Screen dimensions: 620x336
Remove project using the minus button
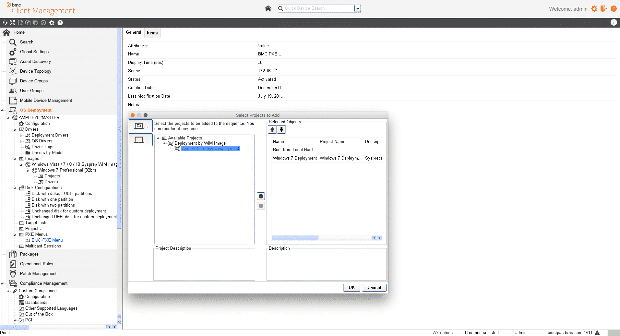pyautogui.click(x=261, y=206)
